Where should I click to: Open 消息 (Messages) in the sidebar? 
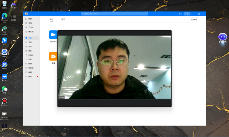point(30,18)
